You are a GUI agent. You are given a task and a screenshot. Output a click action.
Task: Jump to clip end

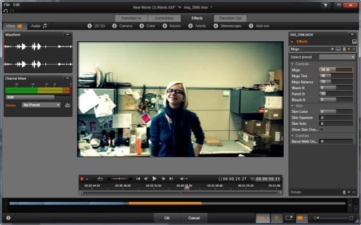click(x=171, y=179)
